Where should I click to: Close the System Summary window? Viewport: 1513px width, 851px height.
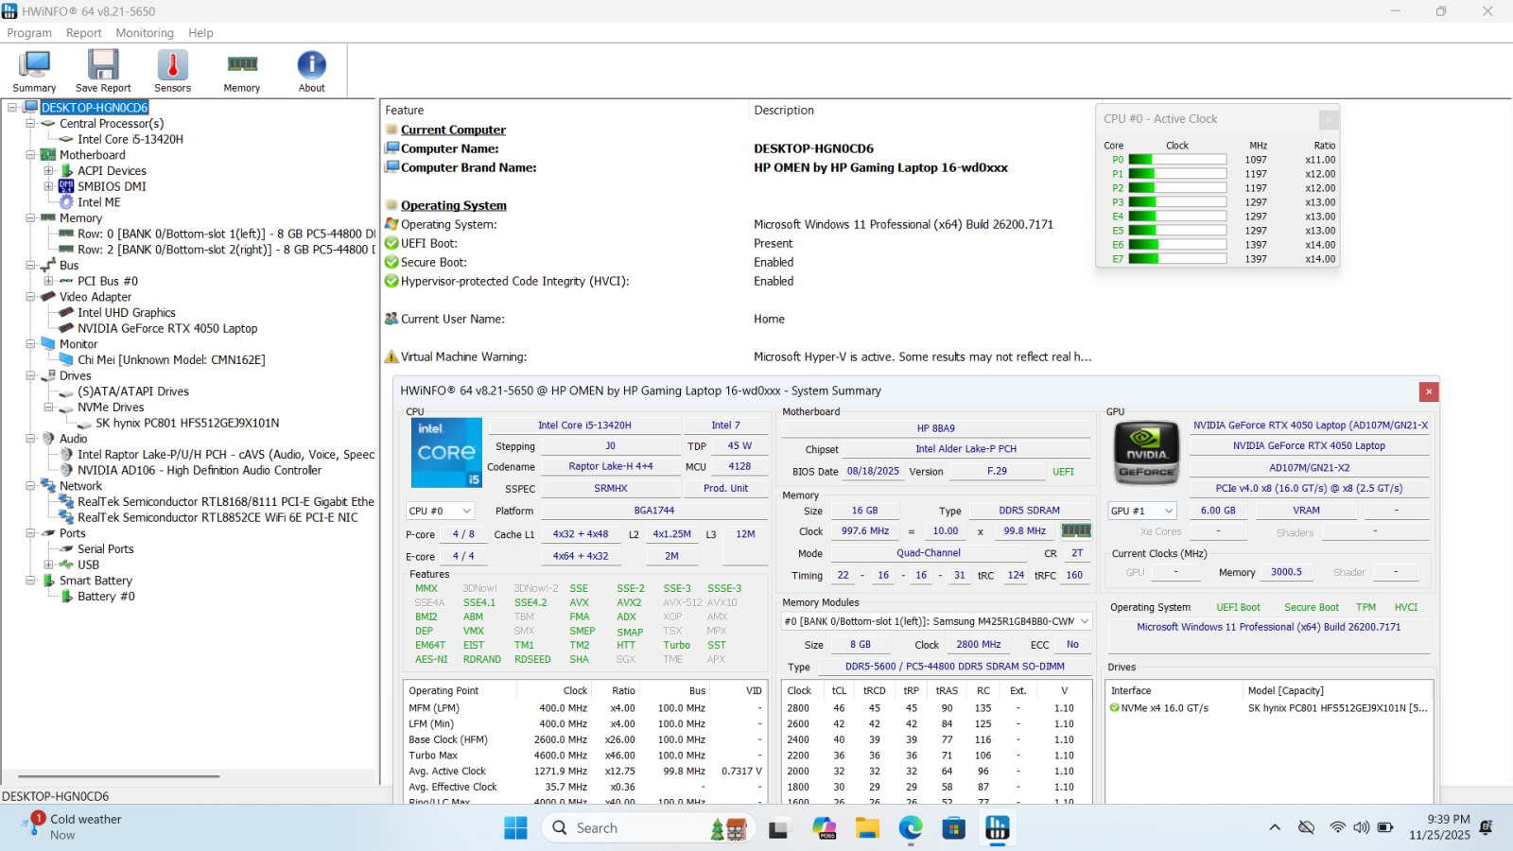click(x=1429, y=391)
